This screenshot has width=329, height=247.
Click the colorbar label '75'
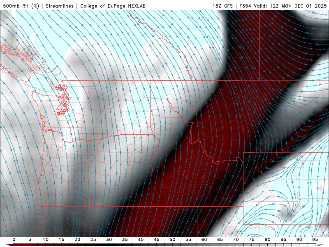(252, 240)
